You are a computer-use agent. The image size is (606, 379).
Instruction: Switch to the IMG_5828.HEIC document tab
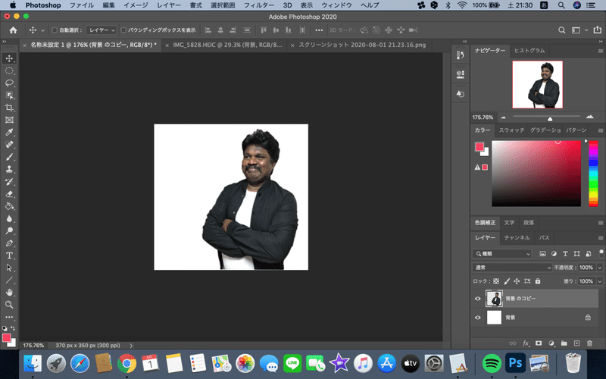pyautogui.click(x=222, y=45)
